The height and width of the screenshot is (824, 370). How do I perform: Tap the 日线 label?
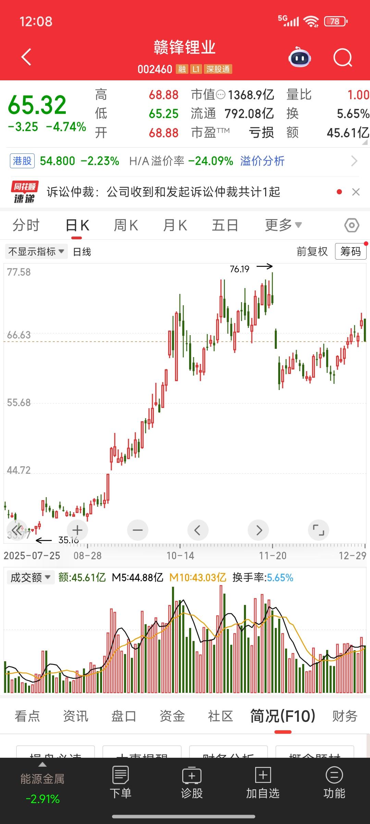pyautogui.click(x=82, y=252)
